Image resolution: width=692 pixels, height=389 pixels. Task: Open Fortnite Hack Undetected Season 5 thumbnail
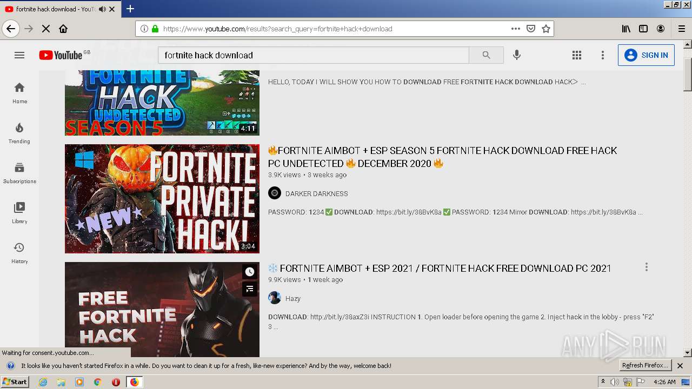(x=162, y=103)
